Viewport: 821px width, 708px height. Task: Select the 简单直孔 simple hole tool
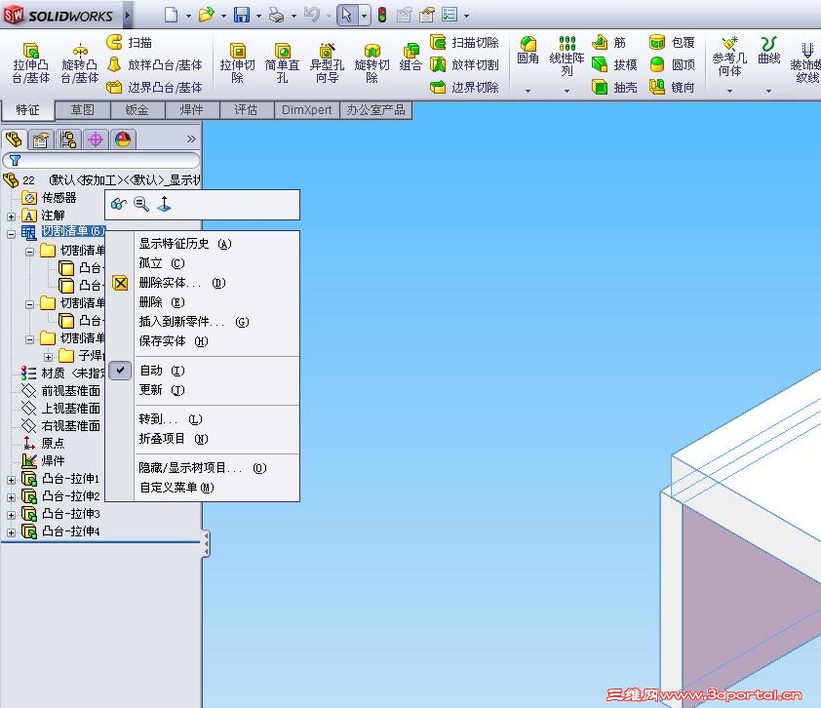point(282,63)
